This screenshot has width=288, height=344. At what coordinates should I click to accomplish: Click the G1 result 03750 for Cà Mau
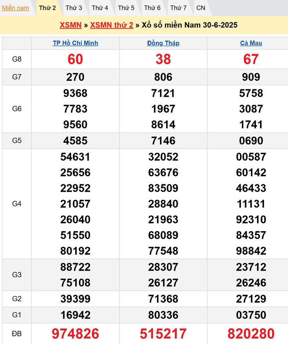[x=251, y=315]
